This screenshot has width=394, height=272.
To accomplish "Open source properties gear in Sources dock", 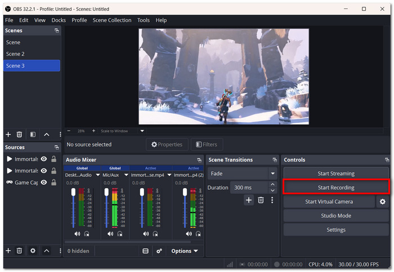I will click(33, 251).
